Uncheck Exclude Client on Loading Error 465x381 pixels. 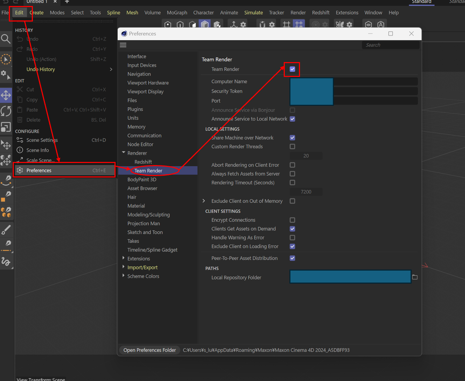point(292,246)
